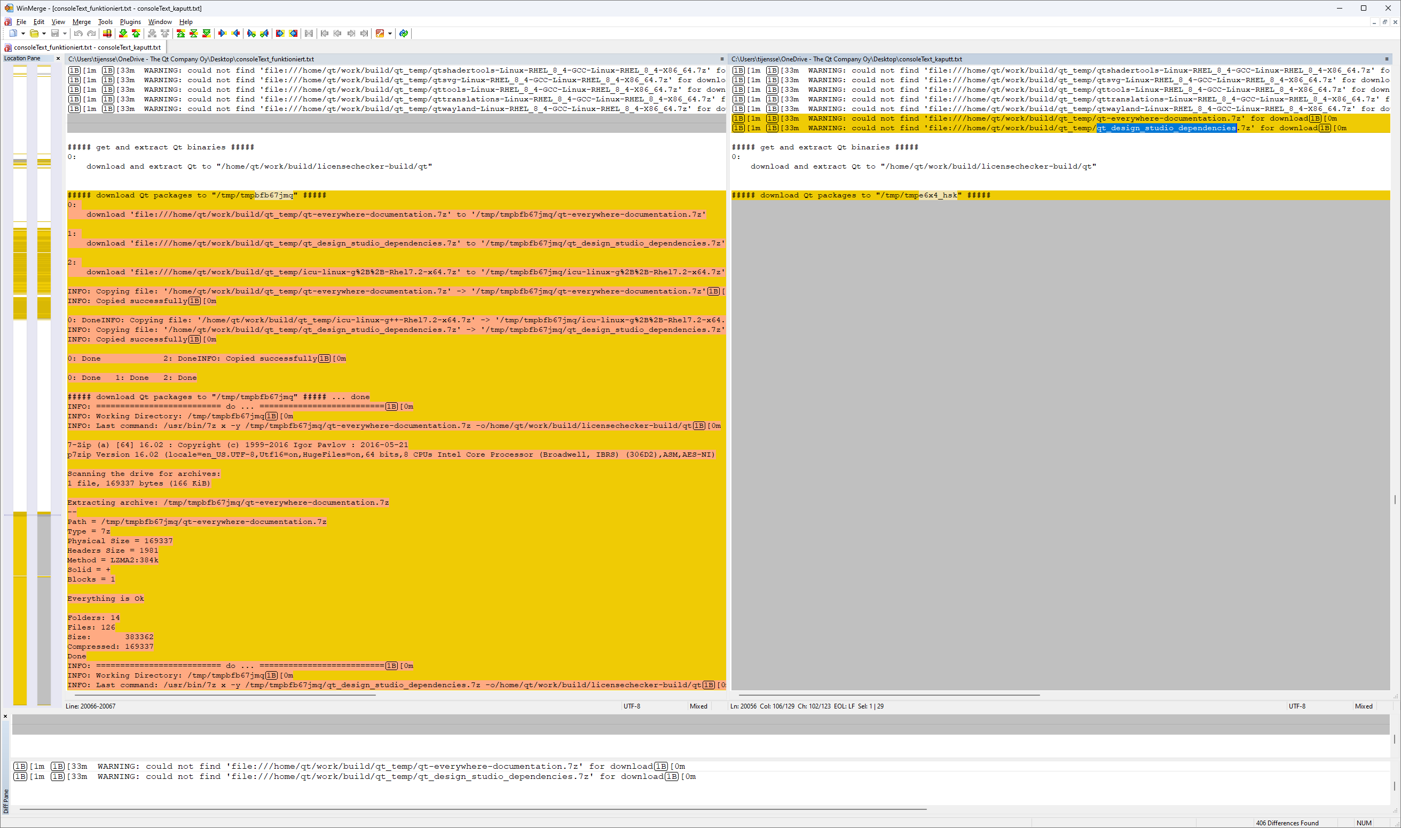1401x828 pixels.
Task: Click the grey Previous Conflict icon
Action: click(x=166, y=34)
